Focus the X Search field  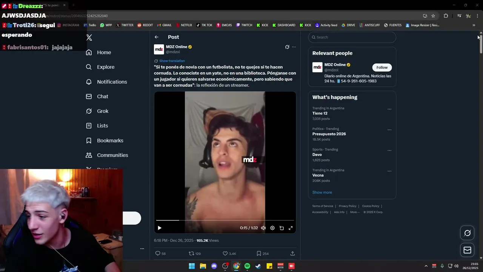tap(352, 37)
